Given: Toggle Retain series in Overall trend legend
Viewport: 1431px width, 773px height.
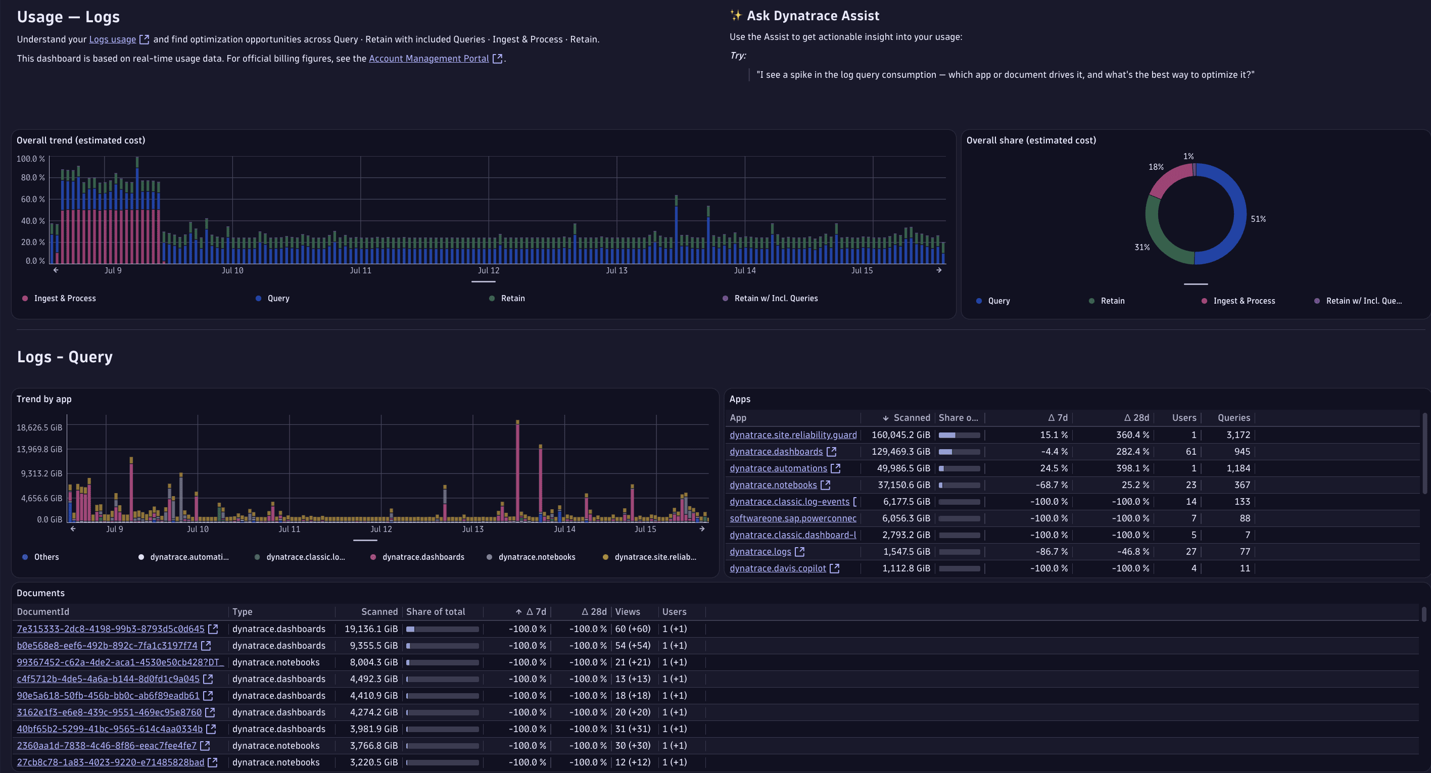Looking at the screenshot, I should point(507,298).
